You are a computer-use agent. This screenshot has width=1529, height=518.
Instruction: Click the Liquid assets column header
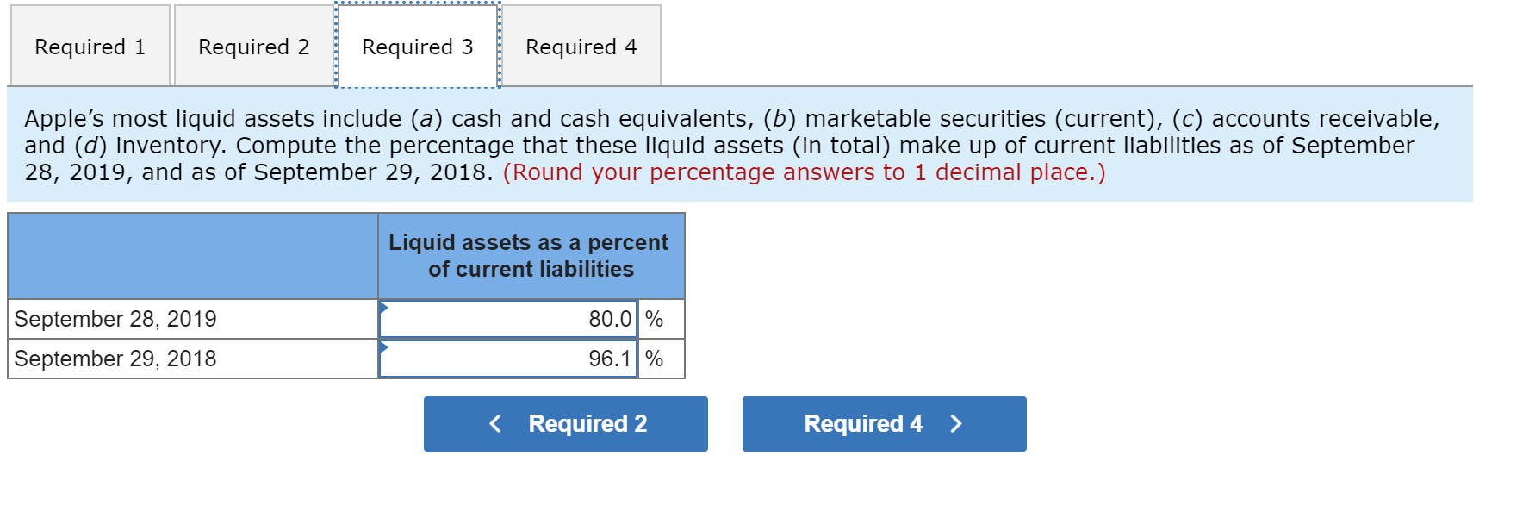click(529, 255)
